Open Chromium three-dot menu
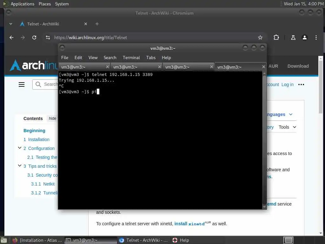 (316, 37)
